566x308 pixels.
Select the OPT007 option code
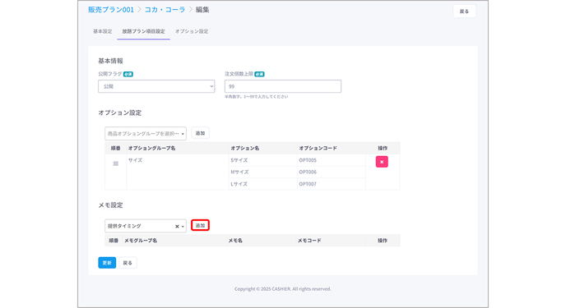click(x=308, y=184)
